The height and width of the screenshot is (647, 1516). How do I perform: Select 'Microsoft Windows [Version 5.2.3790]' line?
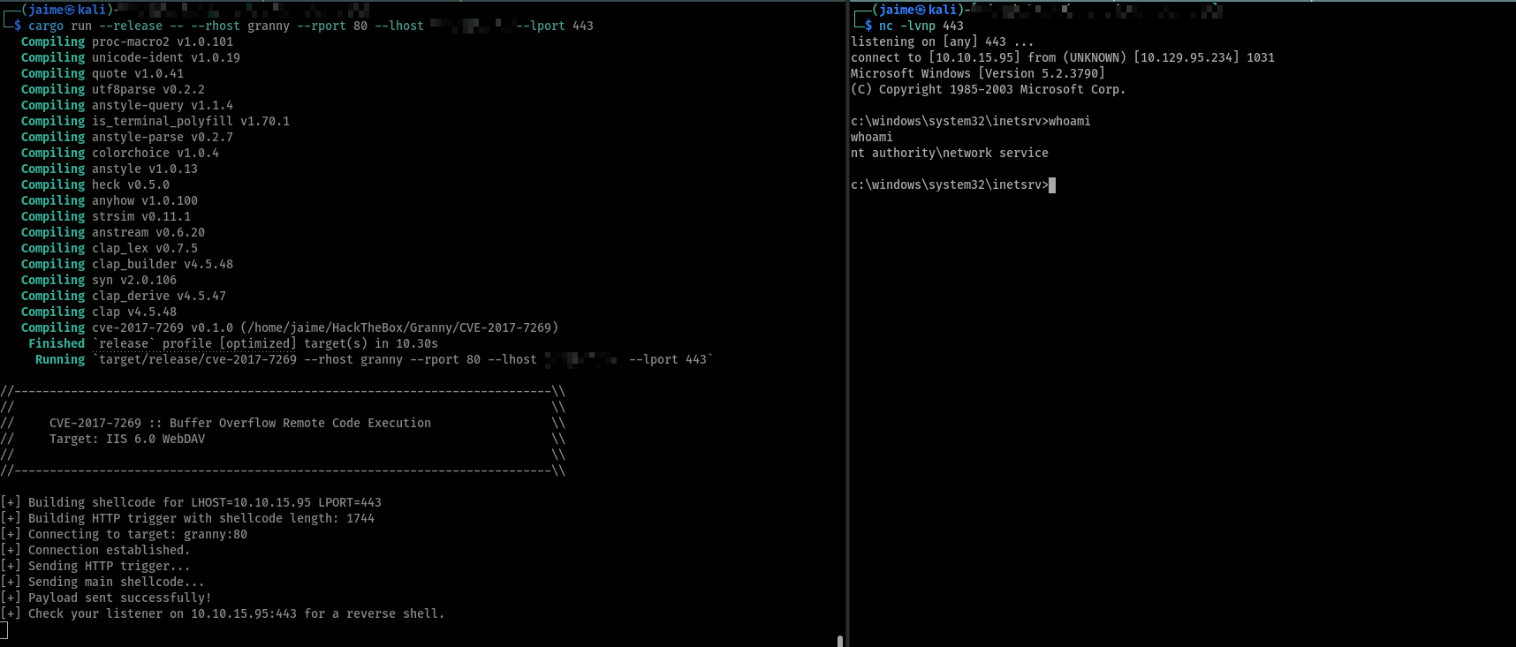pos(978,73)
